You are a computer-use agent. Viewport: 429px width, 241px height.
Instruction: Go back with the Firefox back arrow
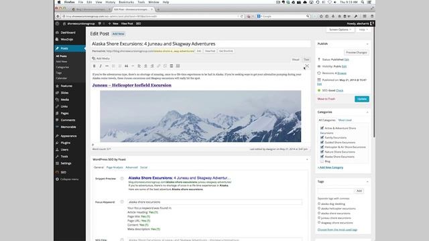pyautogui.click(x=58, y=16)
